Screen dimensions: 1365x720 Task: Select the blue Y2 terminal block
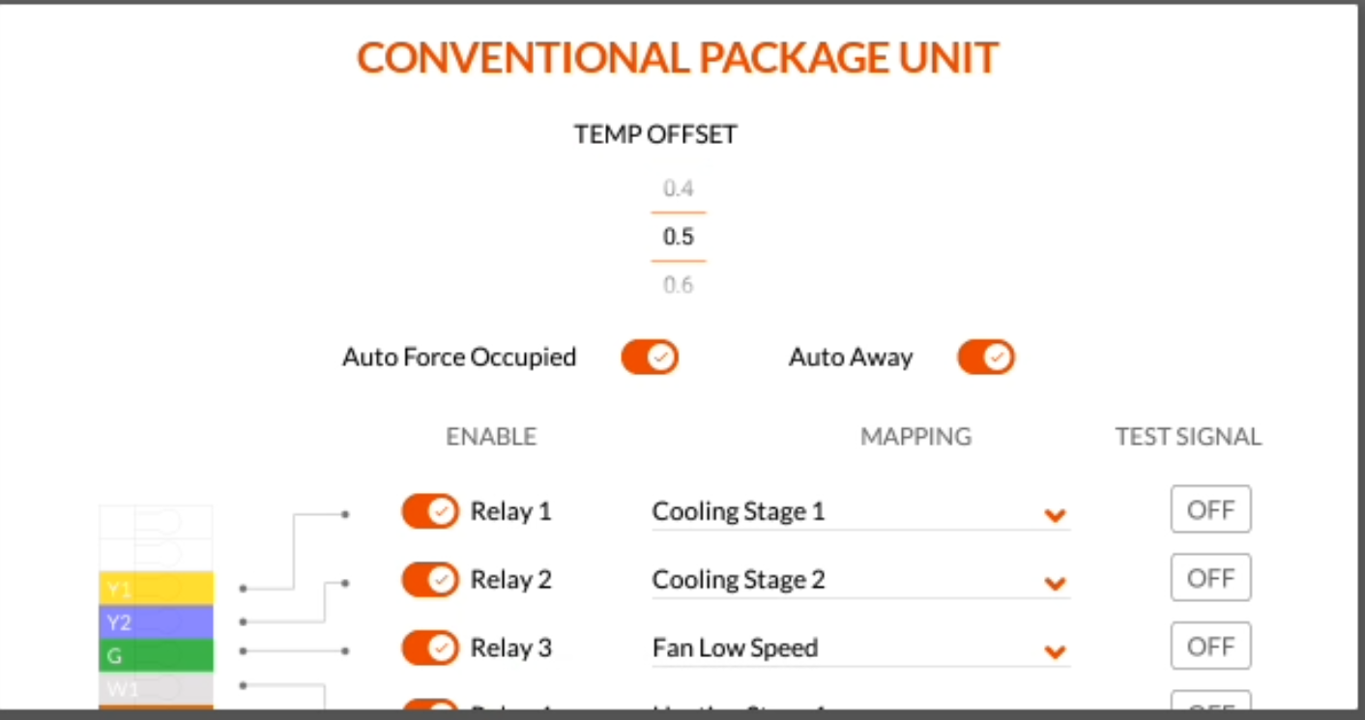[x=155, y=622]
